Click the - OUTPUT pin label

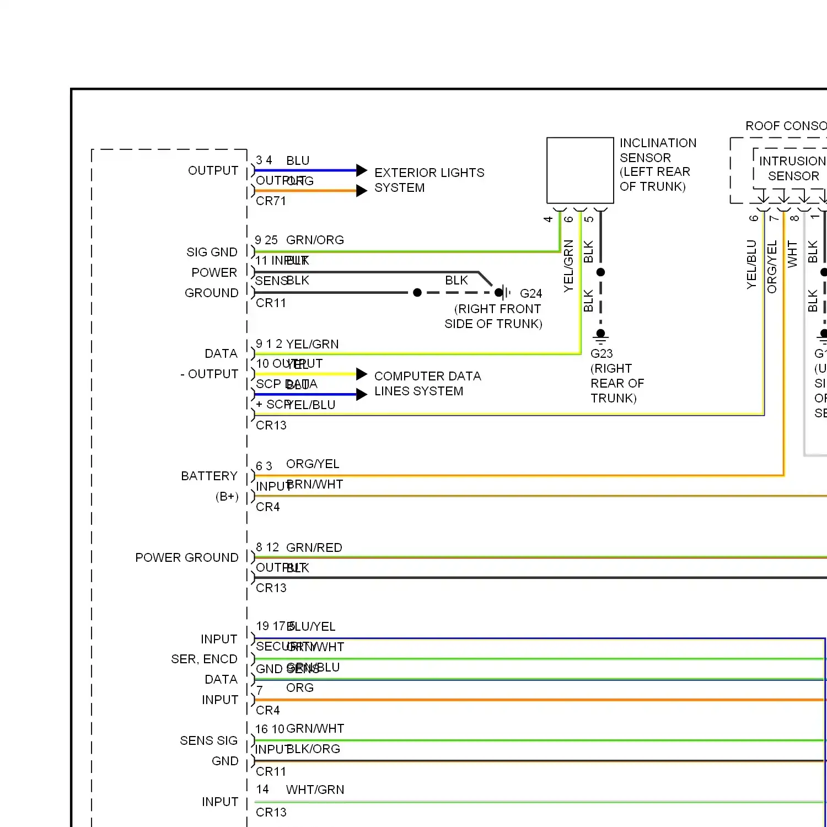click(209, 374)
